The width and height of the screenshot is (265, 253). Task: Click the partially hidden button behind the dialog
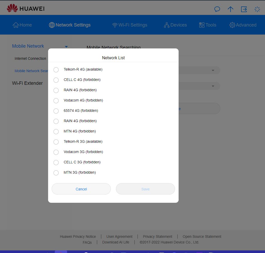[x=199, y=108]
